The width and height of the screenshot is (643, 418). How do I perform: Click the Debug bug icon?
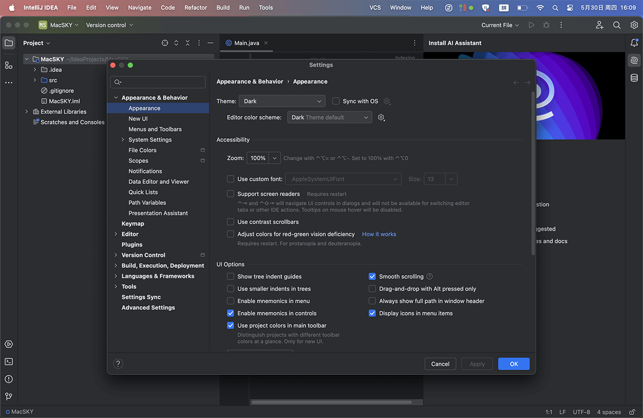coord(546,25)
